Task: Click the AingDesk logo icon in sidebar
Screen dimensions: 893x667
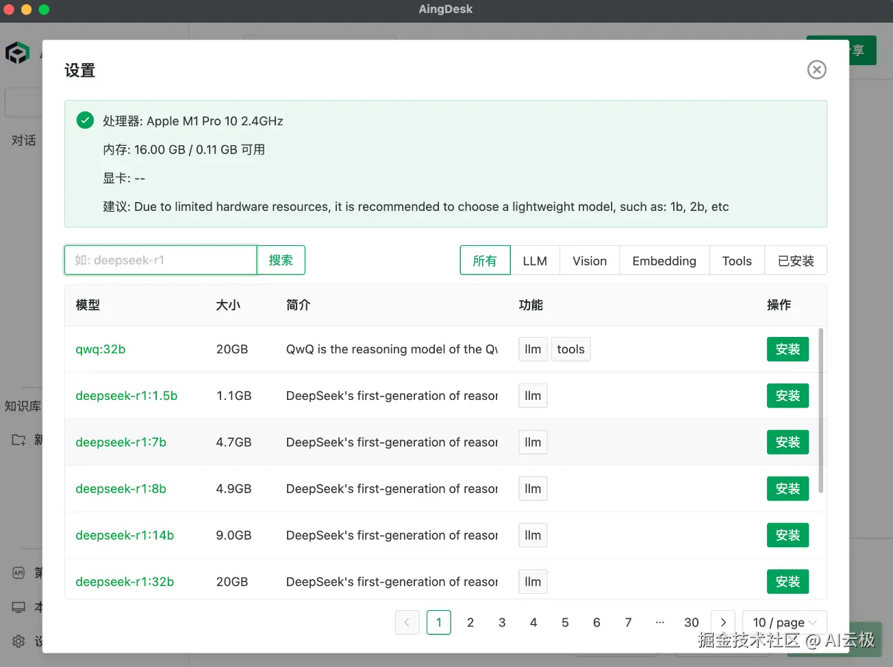Action: coord(17,53)
